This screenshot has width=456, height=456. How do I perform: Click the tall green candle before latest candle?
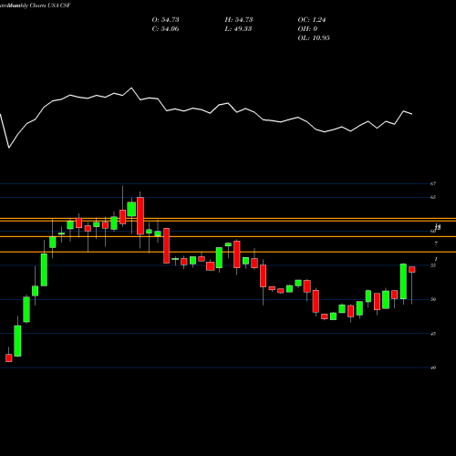pos(403,282)
